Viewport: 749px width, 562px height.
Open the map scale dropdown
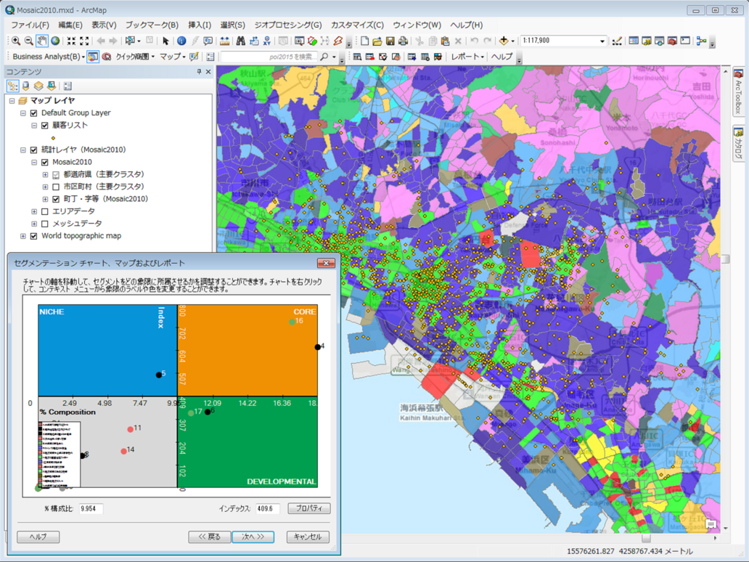[x=602, y=41]
